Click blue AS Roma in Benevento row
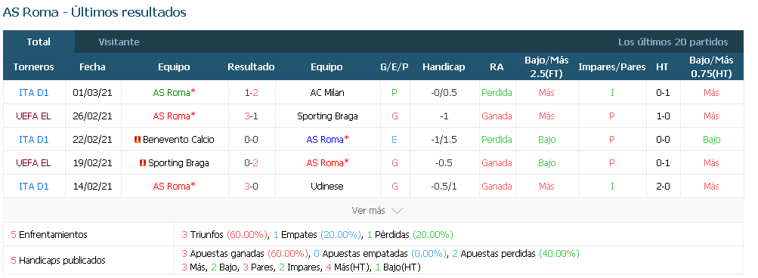Viewport: 758px width, 278px height. point(327,140)
